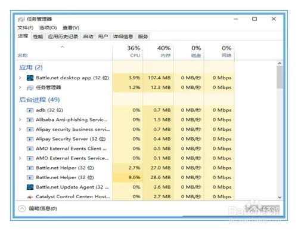Select the 后台进程 (49) group header
Image resolution: width=298 pixels, height=231 pixels.
[x=39, y=100]
